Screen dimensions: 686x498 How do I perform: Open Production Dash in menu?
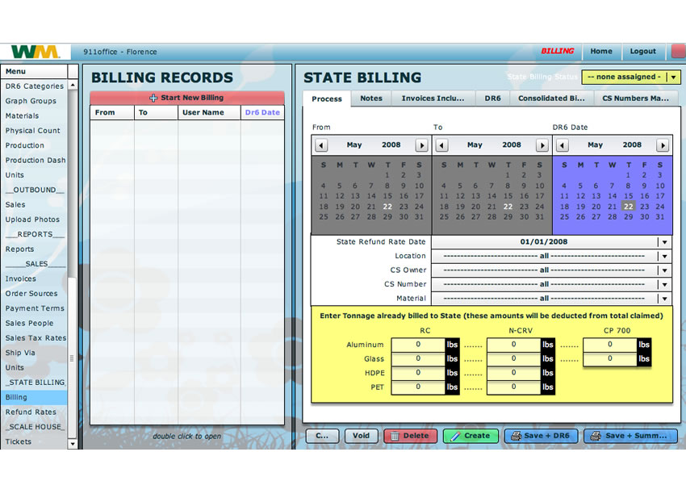point(34,161)
